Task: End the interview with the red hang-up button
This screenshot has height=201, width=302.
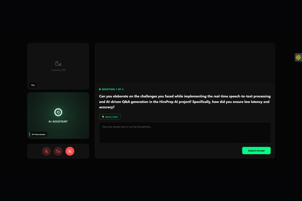Action: point(70,151)
